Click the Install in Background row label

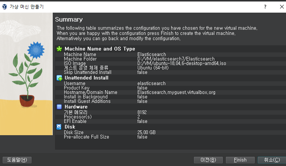(x=86, y=97)
